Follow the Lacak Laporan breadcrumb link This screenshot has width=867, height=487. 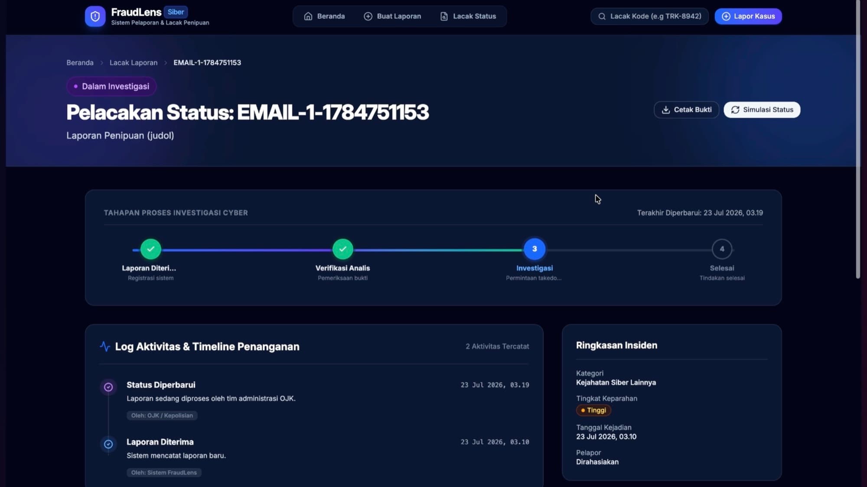coord(134,63)
